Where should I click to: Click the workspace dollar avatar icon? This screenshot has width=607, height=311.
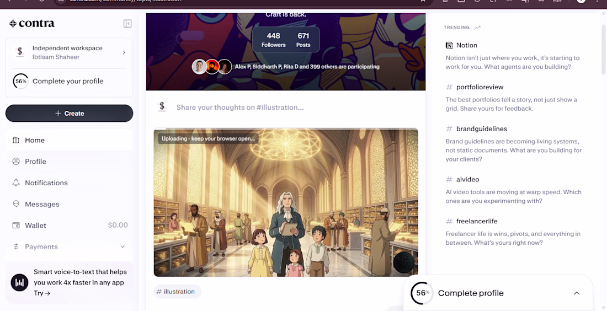pyautogui.click(x=20, y=52)
